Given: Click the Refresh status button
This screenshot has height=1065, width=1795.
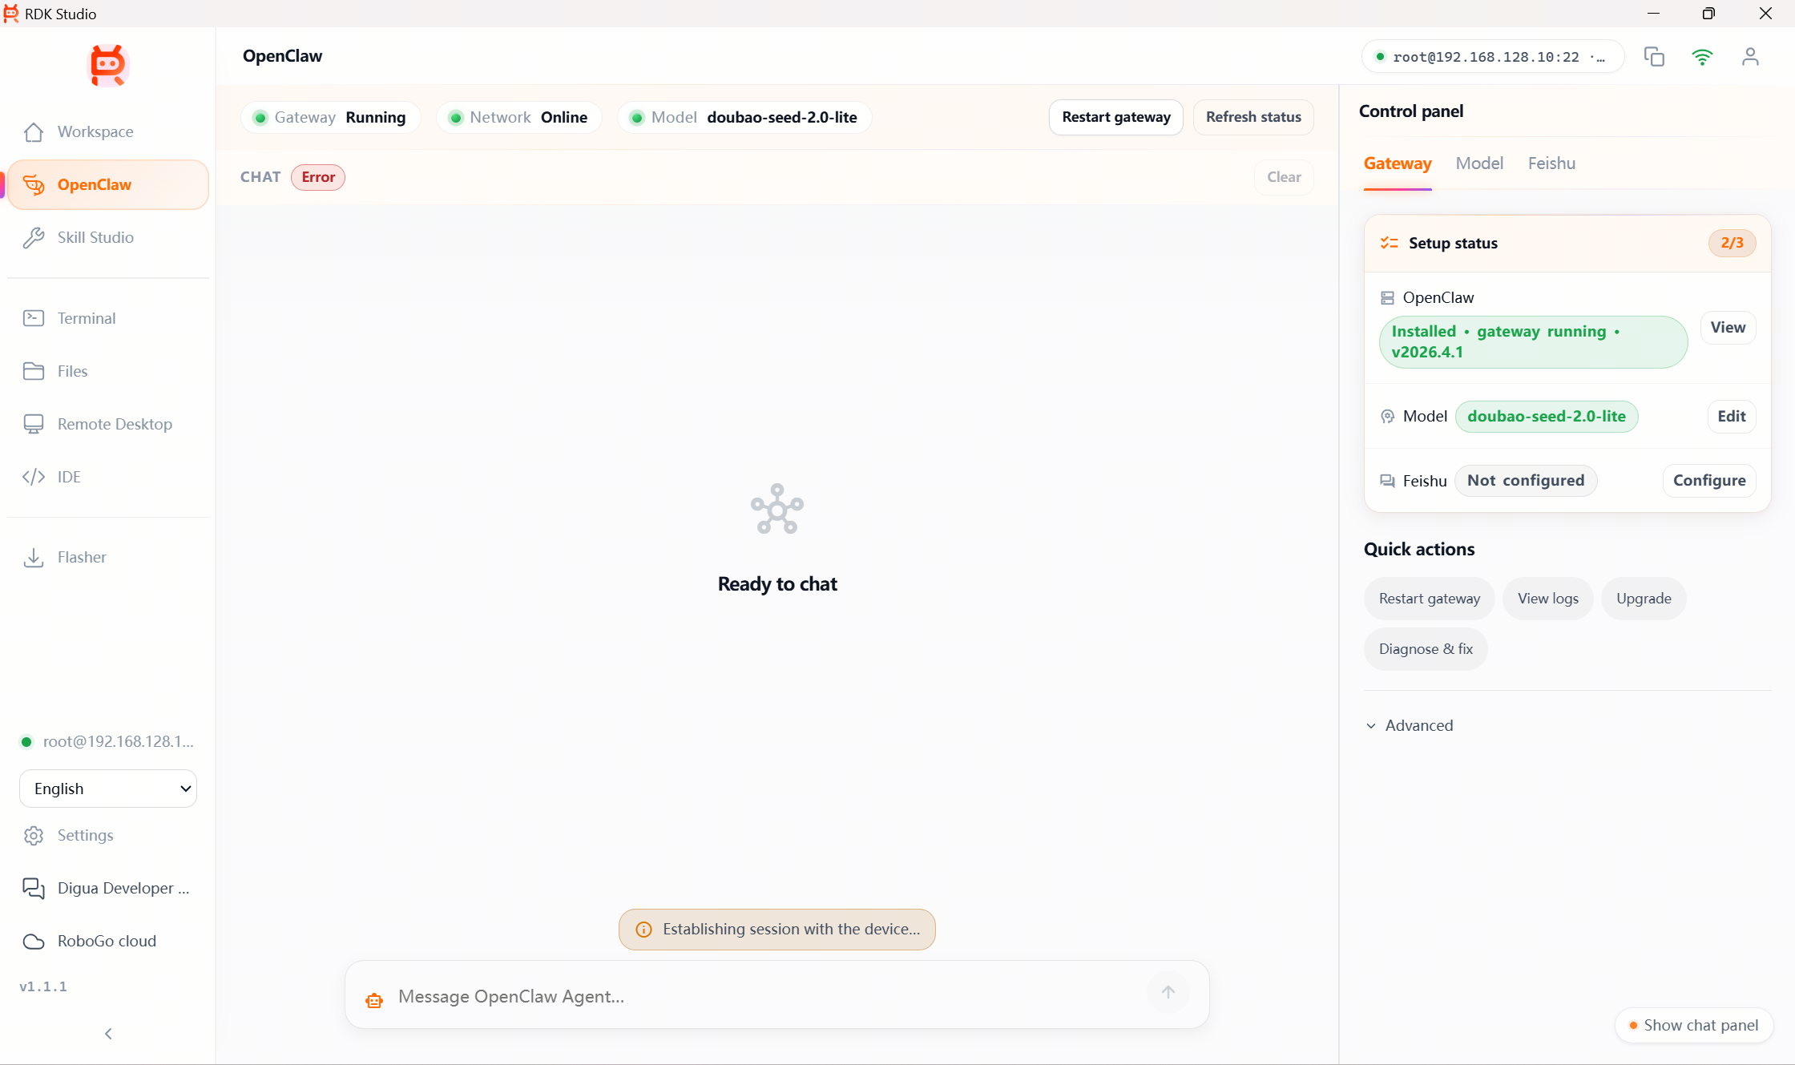Looking at the screenshot, I should (1253, 117).
